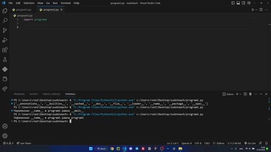Screen dimensions: 271x152
Task: Toggle the secondary side bar layout button
Action: point(243,3)
